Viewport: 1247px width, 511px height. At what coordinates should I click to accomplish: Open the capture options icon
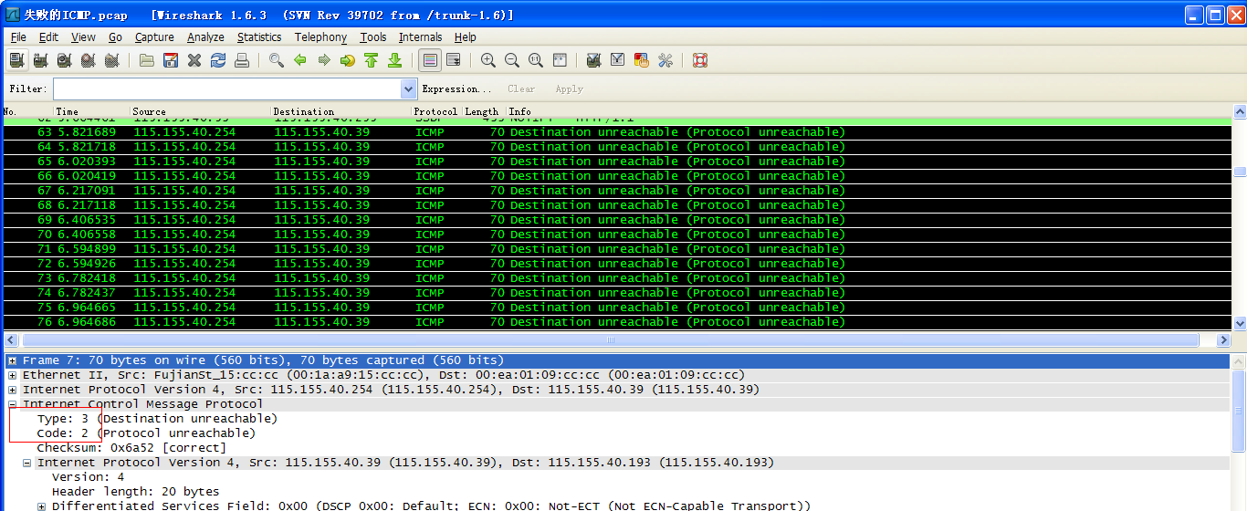coord(40,60)
